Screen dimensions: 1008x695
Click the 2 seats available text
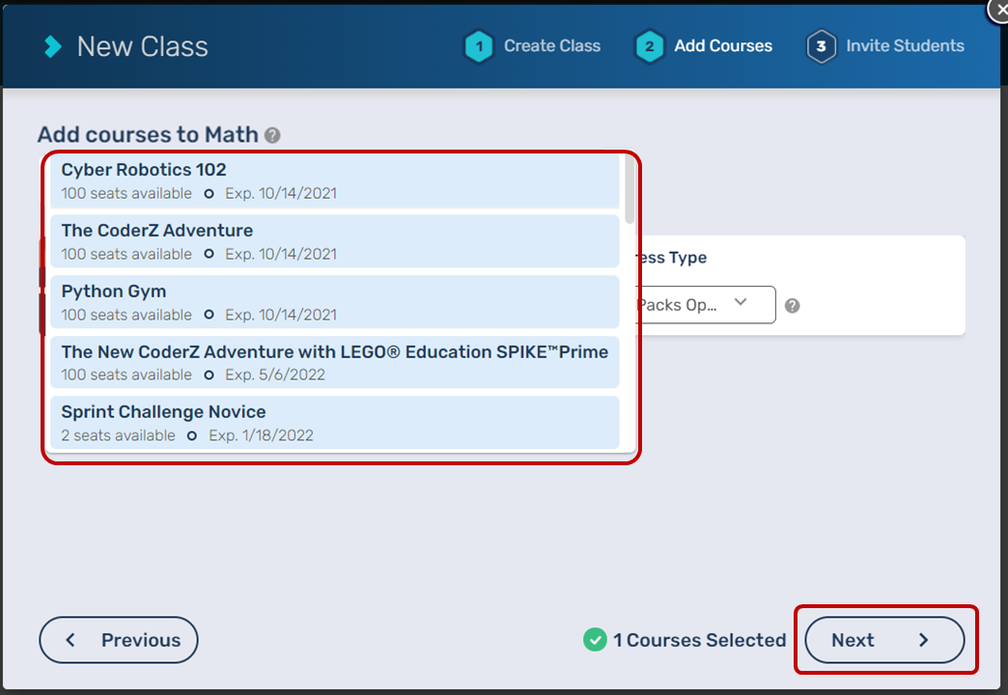click(119, 435)
